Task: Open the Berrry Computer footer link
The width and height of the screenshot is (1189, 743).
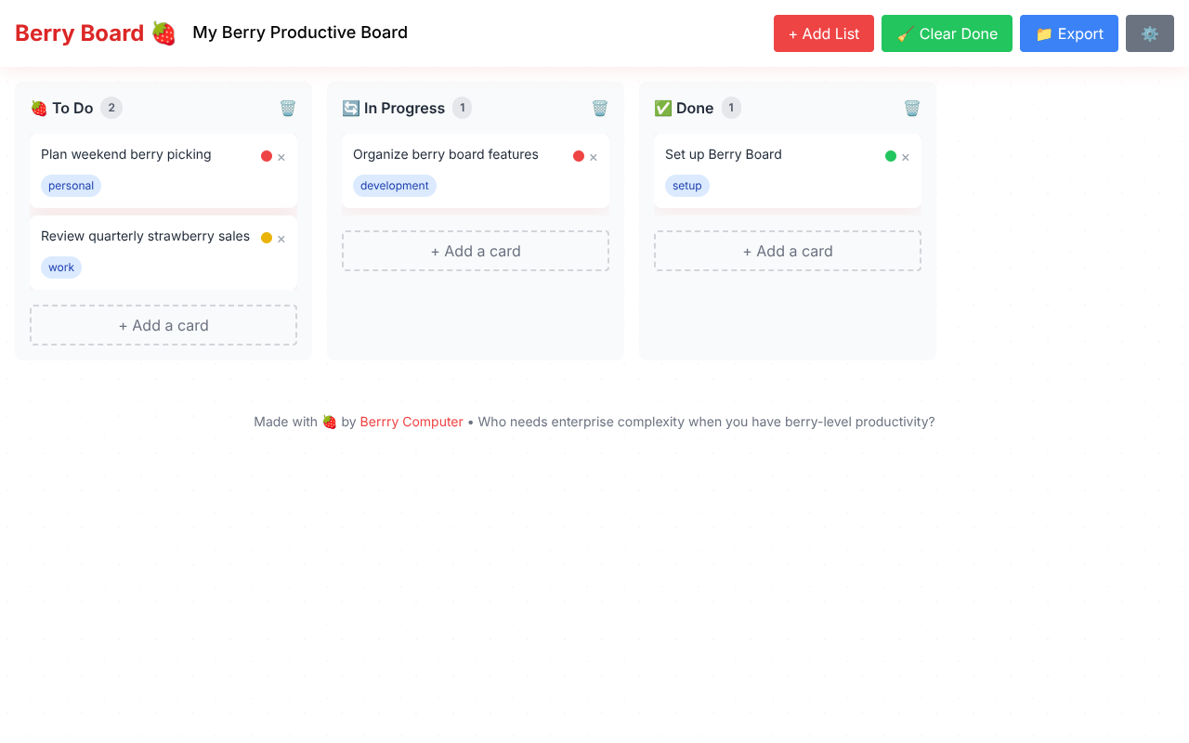Action: pyautogui.click(x=412, y=422)
